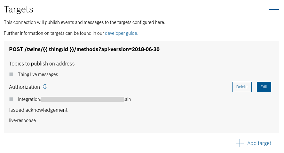This screenshot has height=153, width=284.
Task: Click the Thing live messages topic
Action: coord(38,74)
